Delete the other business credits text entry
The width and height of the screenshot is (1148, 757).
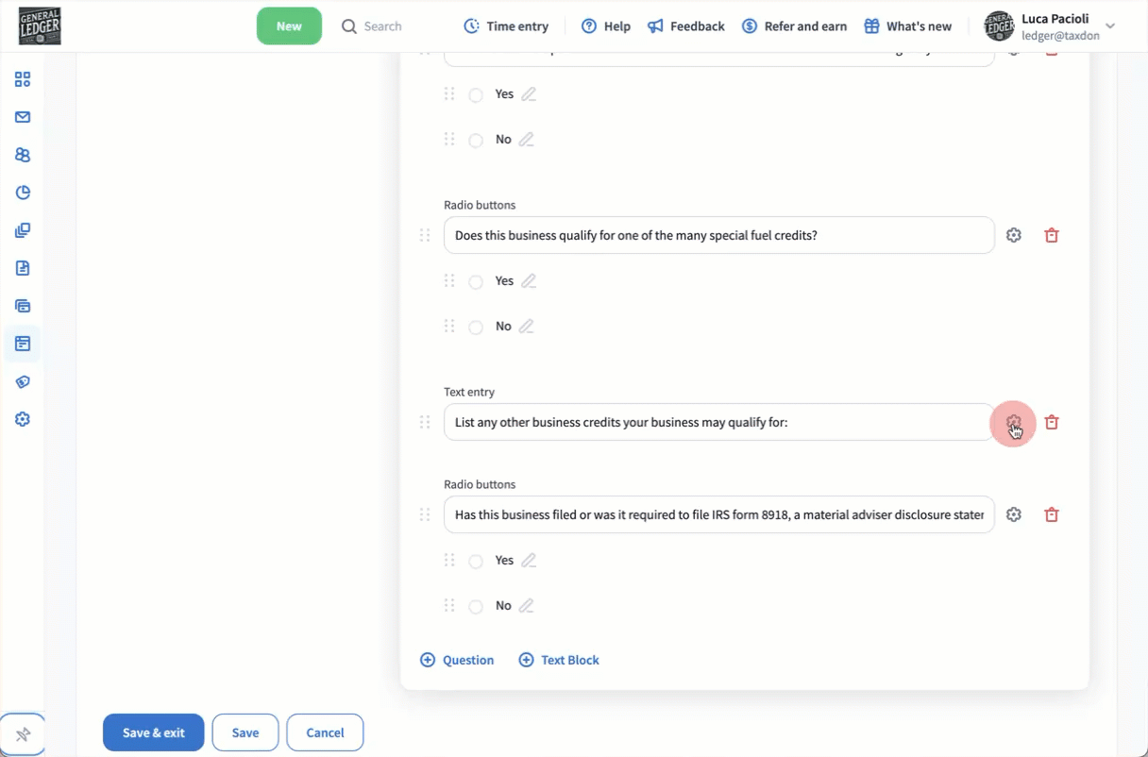pyautogui.click(x=1051, y=423)
